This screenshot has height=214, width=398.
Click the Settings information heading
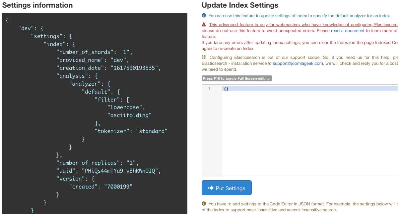[37, 5]
